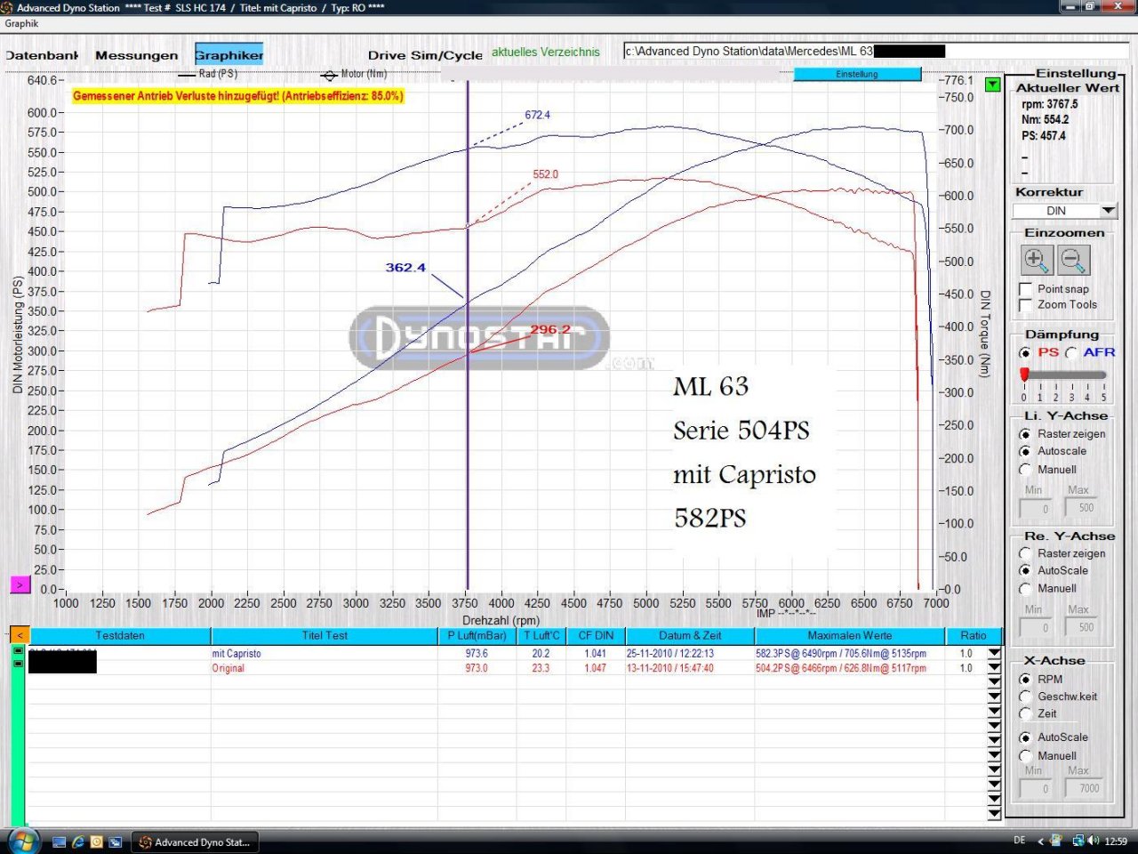1138x854 pixels.
Task: Switch to the Messungen tab
Action: click(136, 55)
